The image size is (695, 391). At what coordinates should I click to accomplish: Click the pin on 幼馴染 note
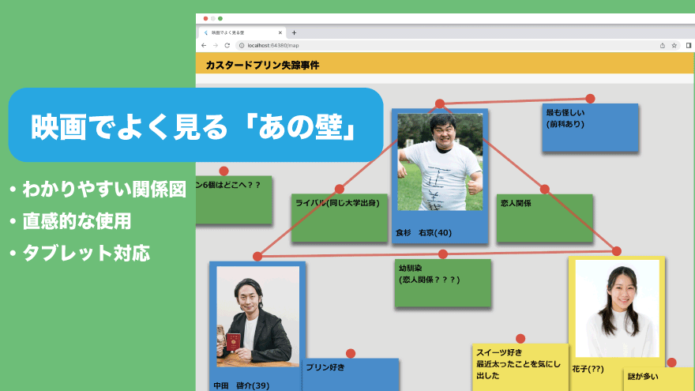(443, 254)
